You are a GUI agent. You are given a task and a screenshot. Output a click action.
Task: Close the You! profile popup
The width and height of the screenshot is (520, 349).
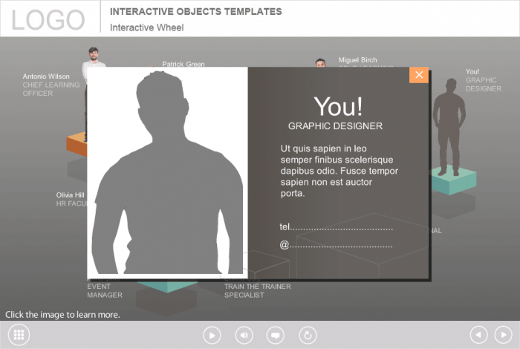[419, 75]
